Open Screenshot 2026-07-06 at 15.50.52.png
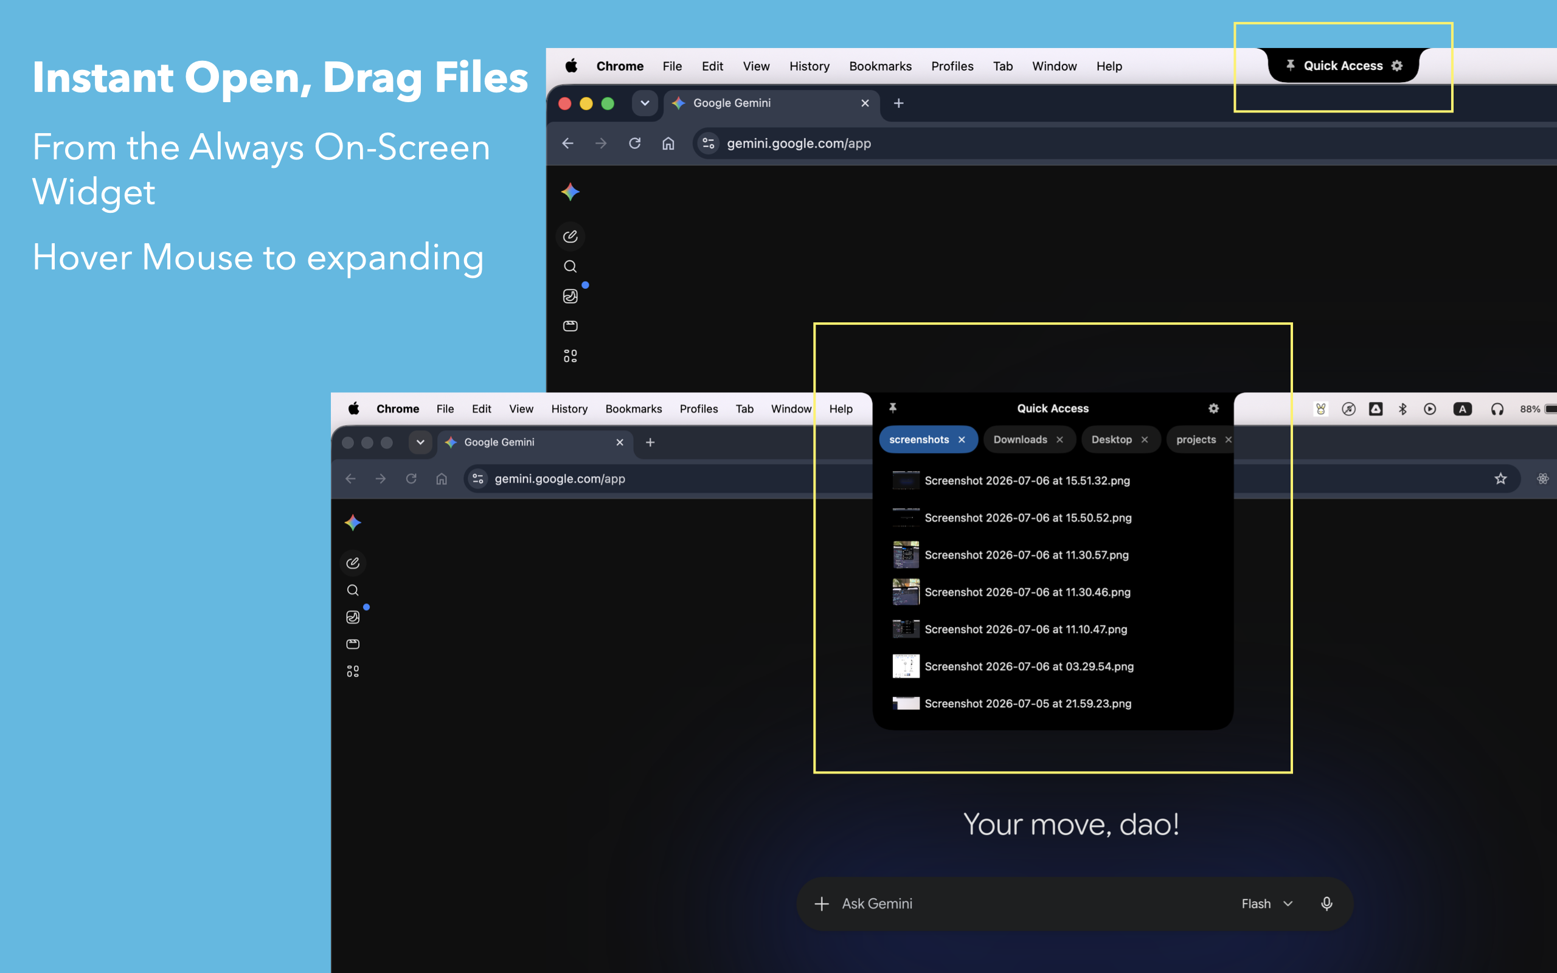 click(x=1053, y=518)
